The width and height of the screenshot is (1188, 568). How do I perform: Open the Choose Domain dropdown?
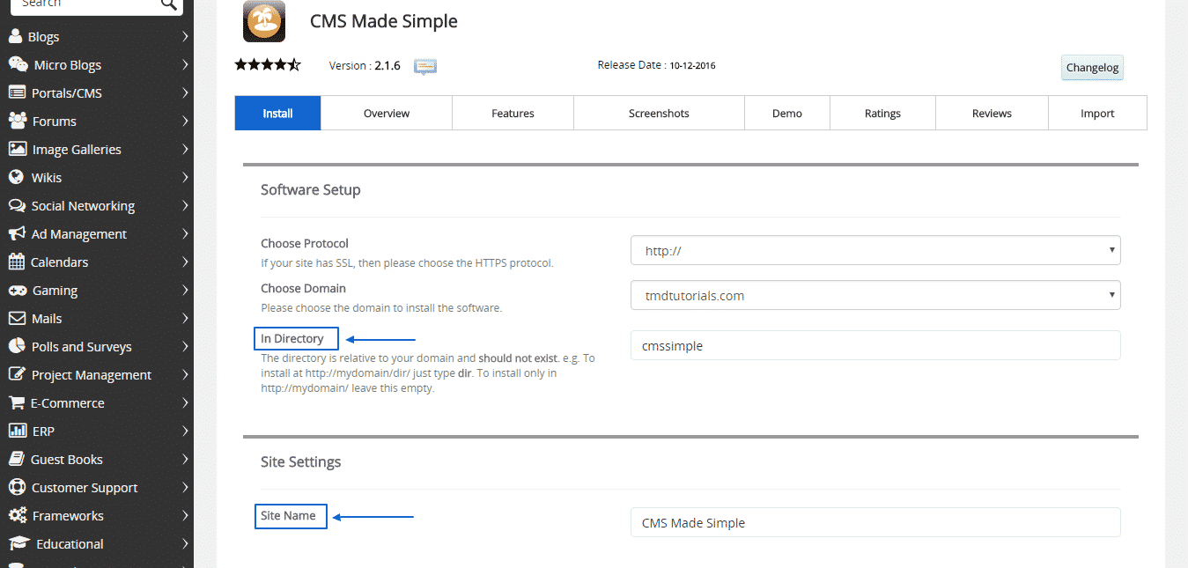[874, 296]
